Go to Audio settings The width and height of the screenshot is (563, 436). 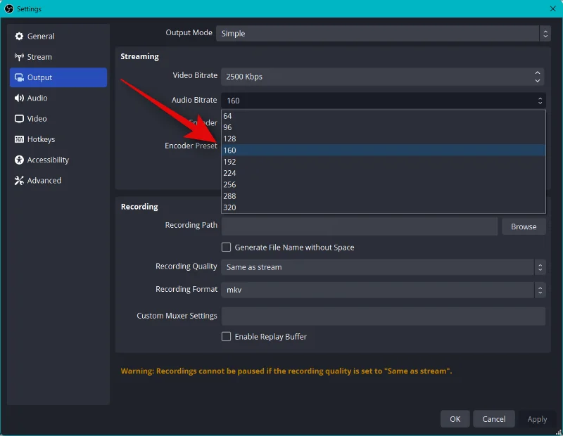tap(58, 98)
